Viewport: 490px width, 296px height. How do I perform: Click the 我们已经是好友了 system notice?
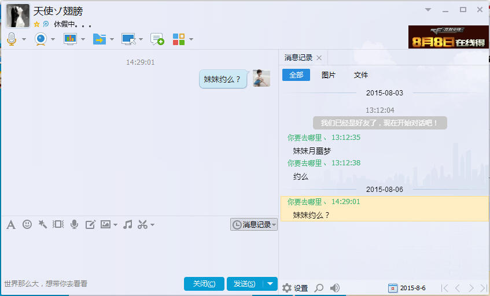point(380,123)
